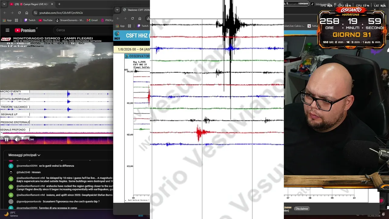This screenshot has height=219, width=389.
Task: Click the SEGNALE LP signal label
Action: click(9, 114)
